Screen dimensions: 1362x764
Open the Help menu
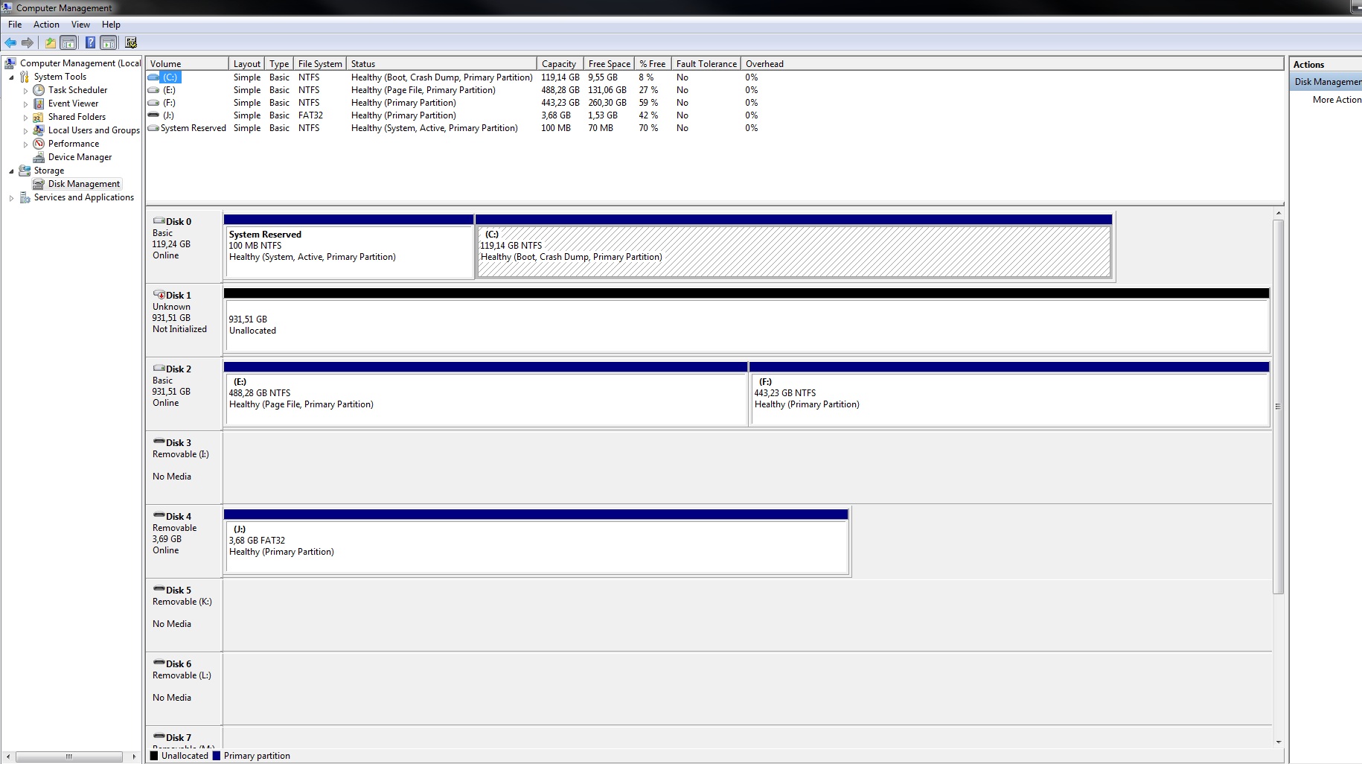[x=111, y=25]
